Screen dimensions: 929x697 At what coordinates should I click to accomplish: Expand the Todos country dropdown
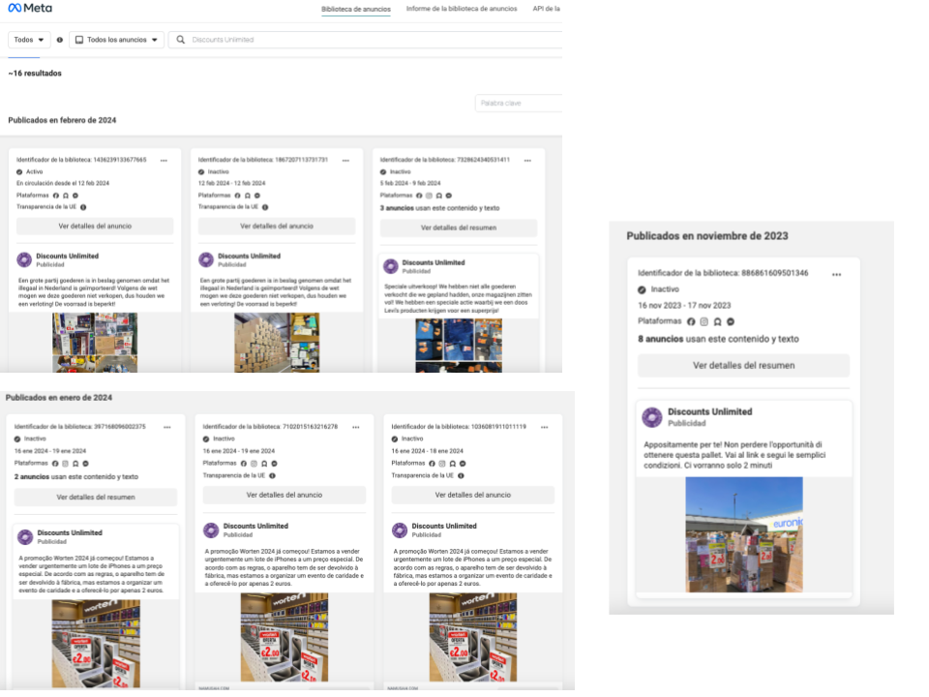coord(29,40)
